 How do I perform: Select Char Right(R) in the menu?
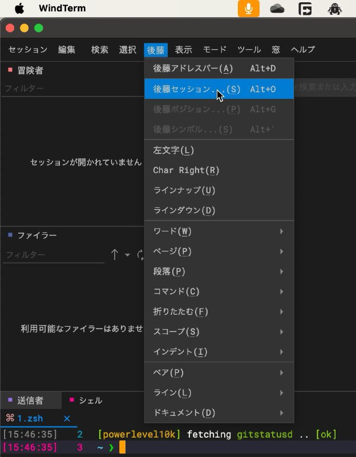point(219,170)
